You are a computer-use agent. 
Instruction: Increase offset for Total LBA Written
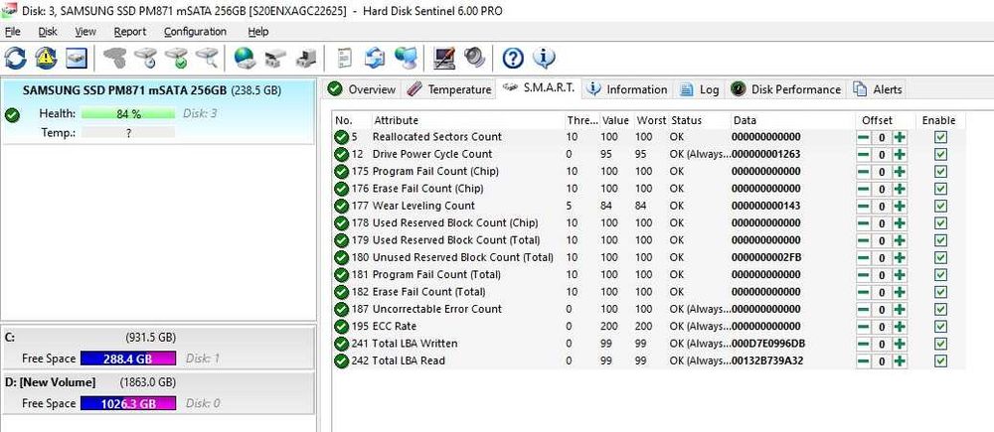901,344
